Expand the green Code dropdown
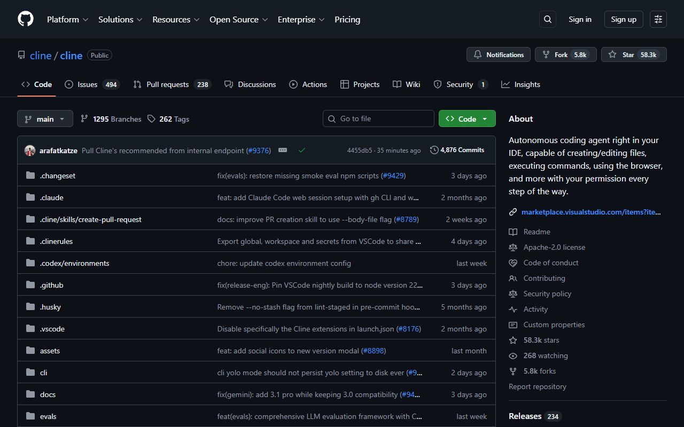The width and height of the screenshot is (684, 427). click(x=467, y=118)
